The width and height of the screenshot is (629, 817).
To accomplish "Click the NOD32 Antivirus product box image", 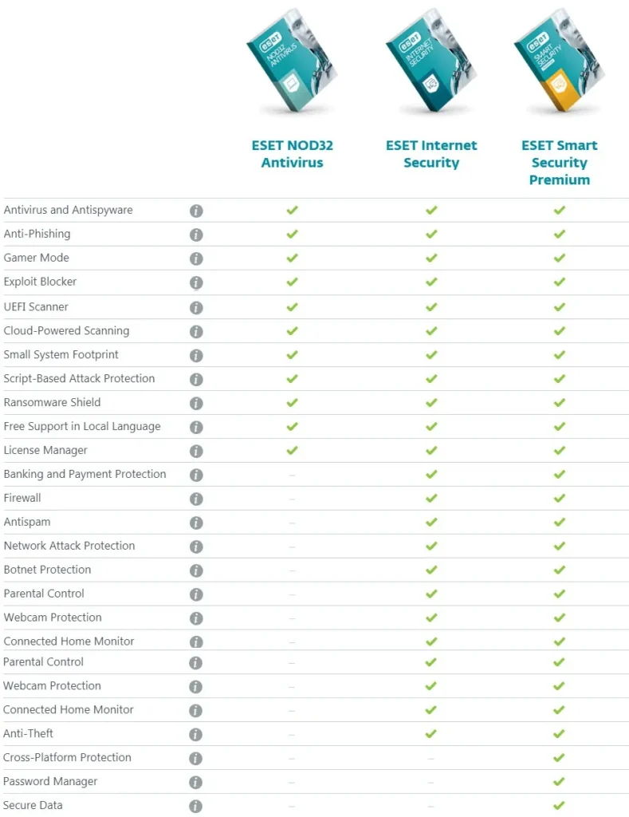I will tap(292, 60).
